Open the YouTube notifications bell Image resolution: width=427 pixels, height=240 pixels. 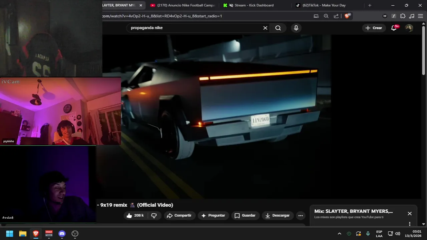[394, 28]
